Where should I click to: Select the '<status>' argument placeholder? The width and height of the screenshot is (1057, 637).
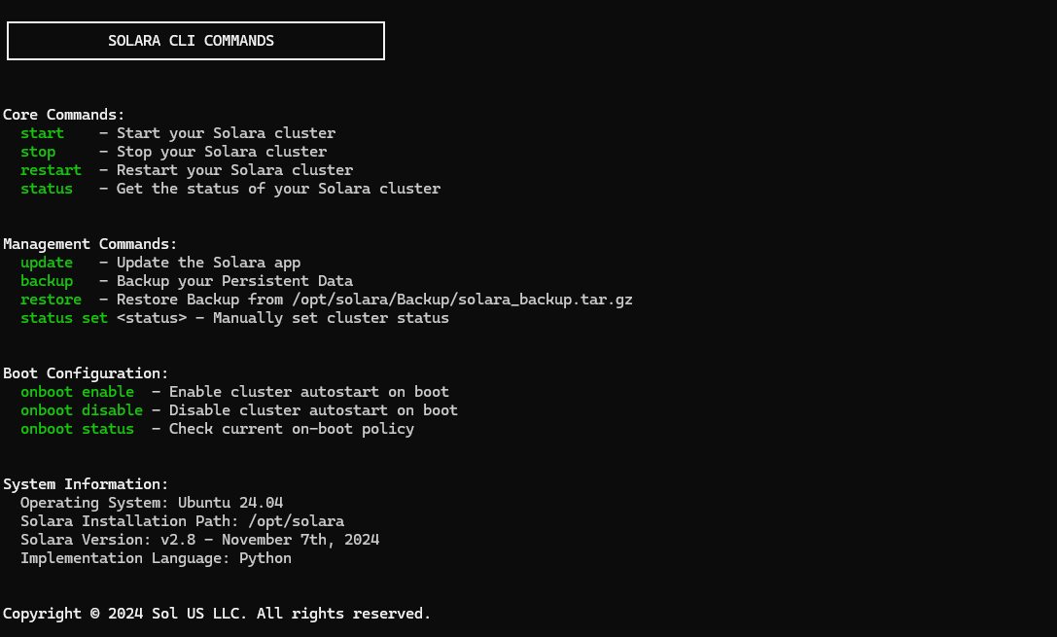coord(152,318)
